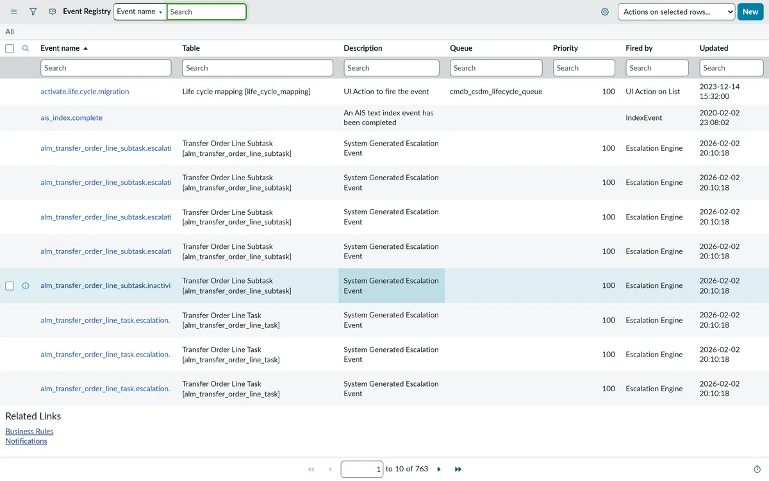Open ais_index.complete event record
Image resolution: width=769 pixels, height=481 pixels.
(x=71, y=118)
